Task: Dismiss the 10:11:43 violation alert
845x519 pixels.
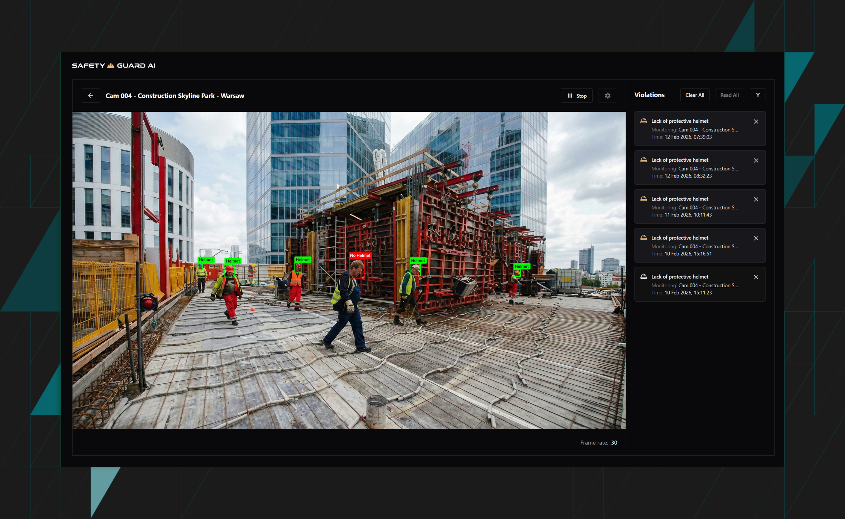Action: point(756,199)
